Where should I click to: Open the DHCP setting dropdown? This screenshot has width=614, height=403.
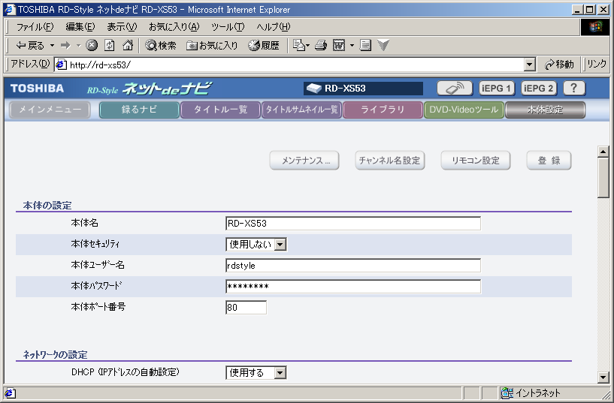[280, 373]
